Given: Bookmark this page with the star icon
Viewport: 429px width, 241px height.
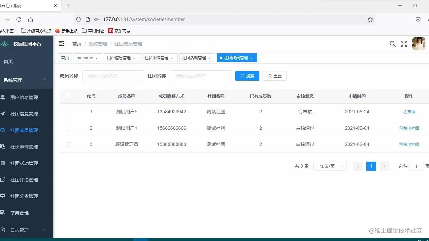Looking at the screenshot, I should (x=370, y=19).
